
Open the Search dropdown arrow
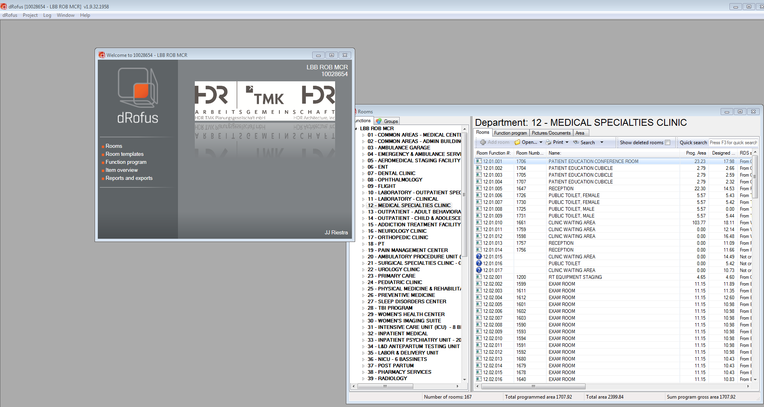click(x=602, y=142)
